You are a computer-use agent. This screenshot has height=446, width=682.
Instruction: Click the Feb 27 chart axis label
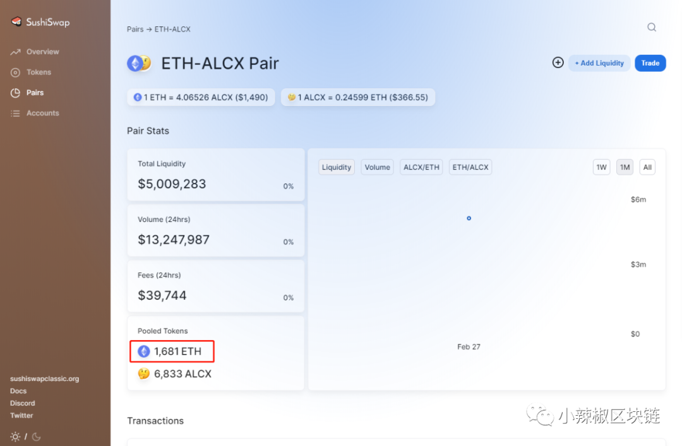coord(469,347)
